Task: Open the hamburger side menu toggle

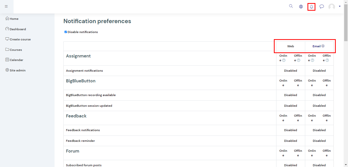Action: coord(6,6)
